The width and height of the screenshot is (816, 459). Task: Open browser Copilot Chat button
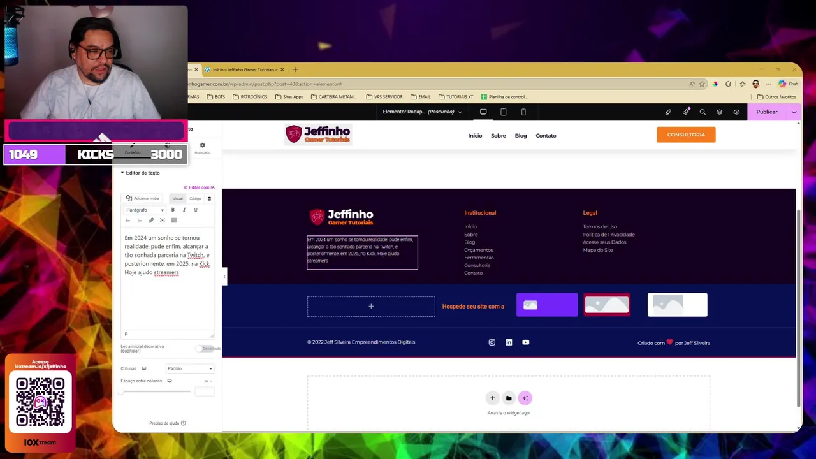pos(788,84)
